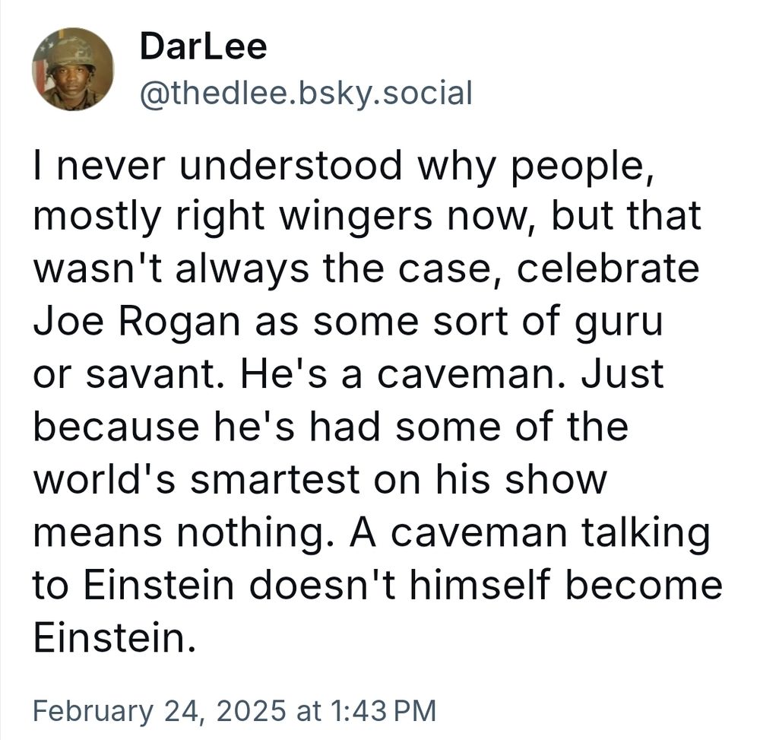The width and height of the screenshot is (760, 740).
Task: Click the word "Joe Rogan" in post
Action: 137,322
